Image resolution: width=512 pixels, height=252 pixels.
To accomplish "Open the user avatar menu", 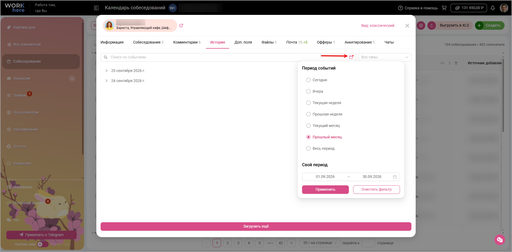I will coord(504,8).
